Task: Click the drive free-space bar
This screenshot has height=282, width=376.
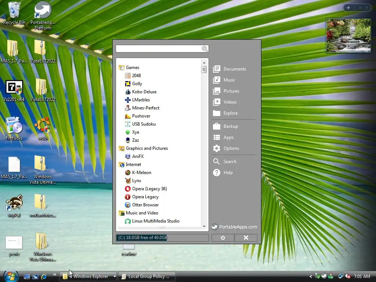Action: 162,238
